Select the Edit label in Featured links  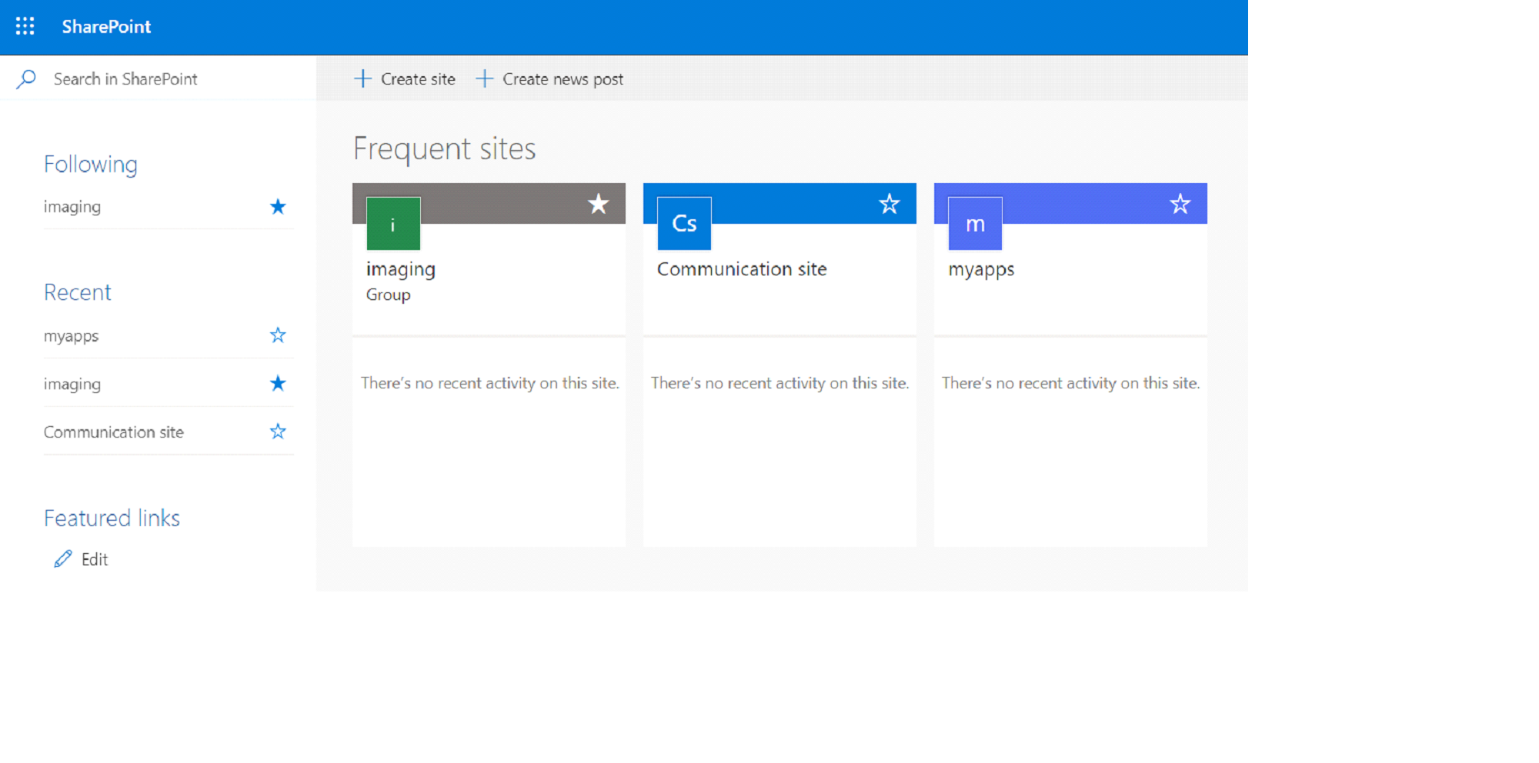[x=95, y=559]
